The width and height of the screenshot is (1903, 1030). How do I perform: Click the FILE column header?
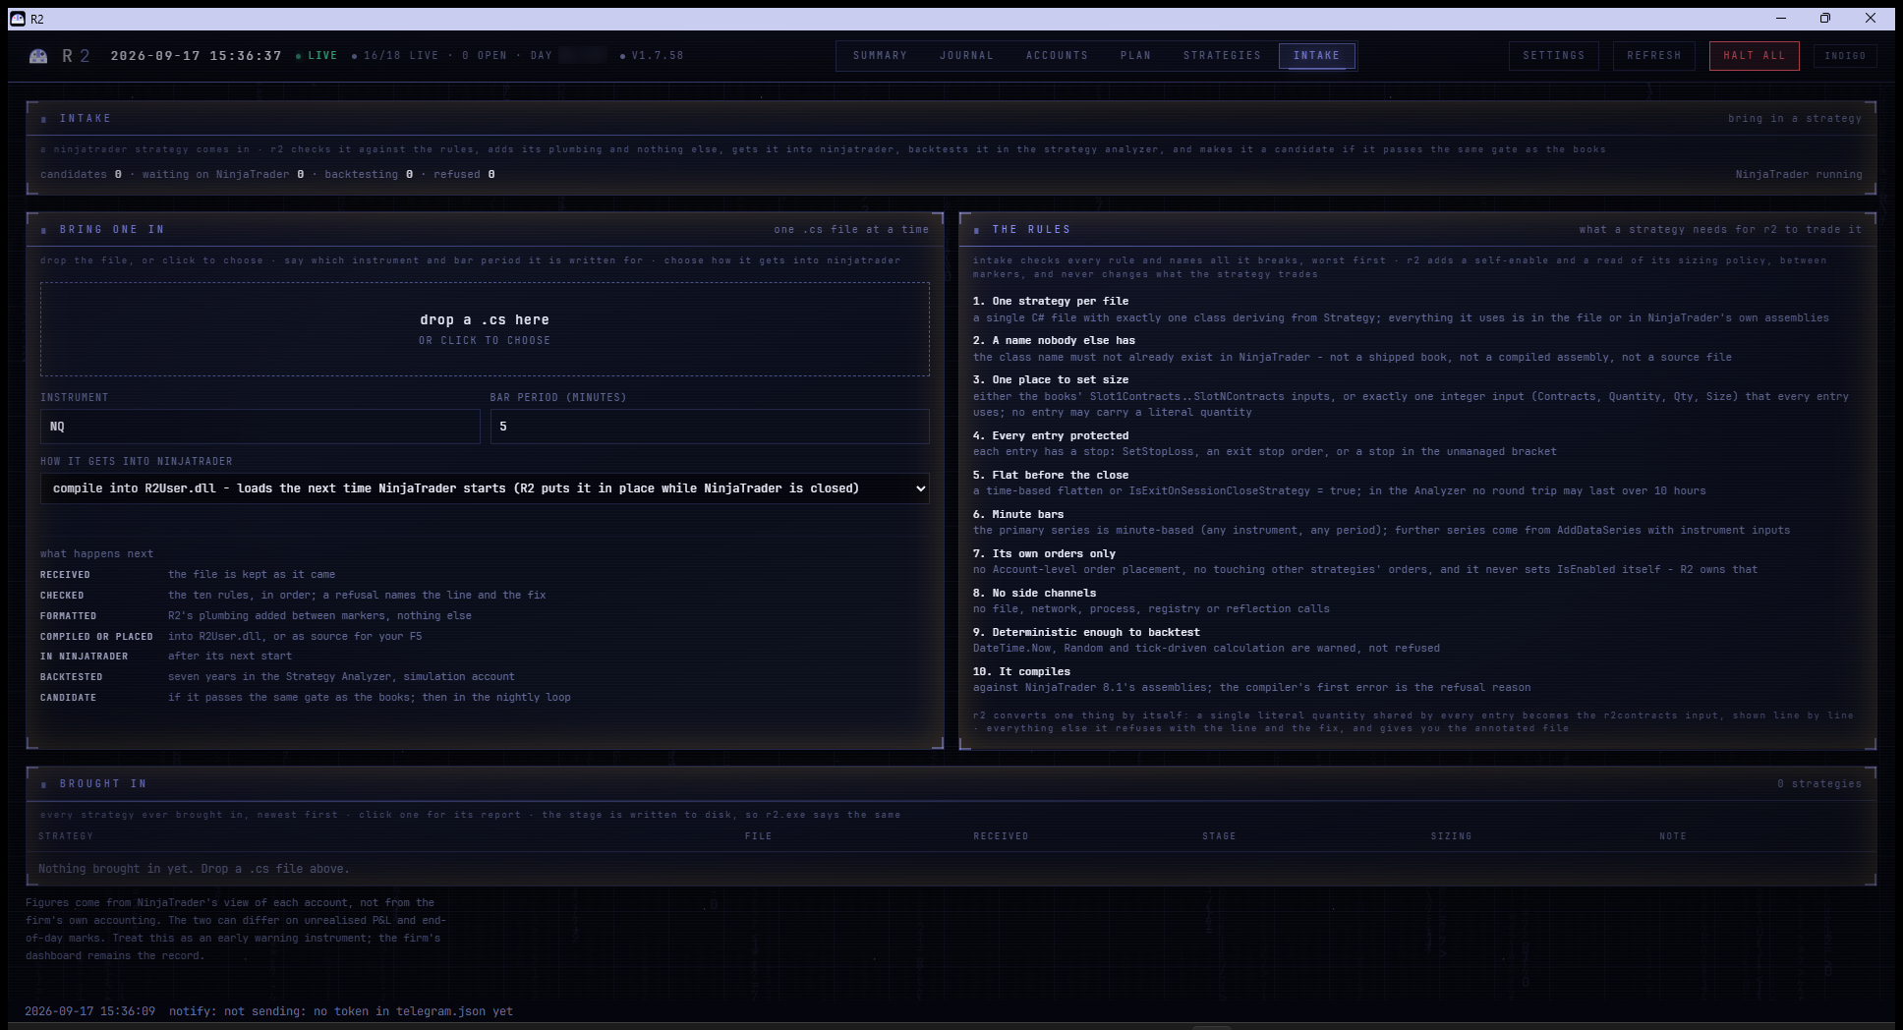pos(758,836)
